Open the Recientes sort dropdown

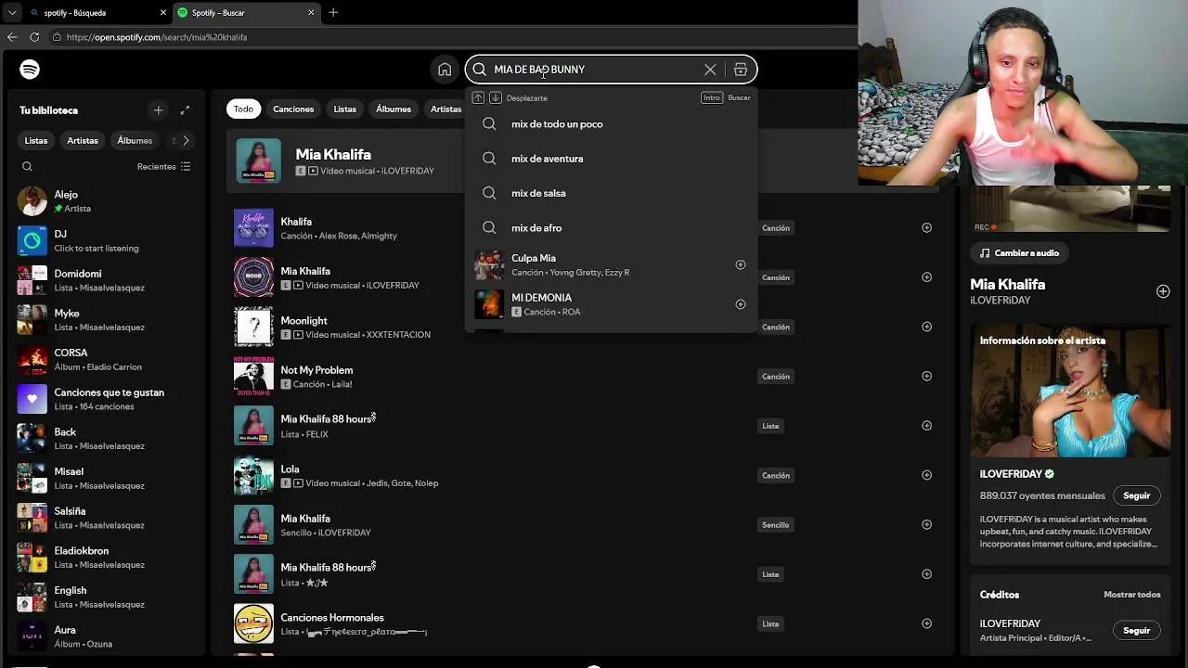[163, 167]
